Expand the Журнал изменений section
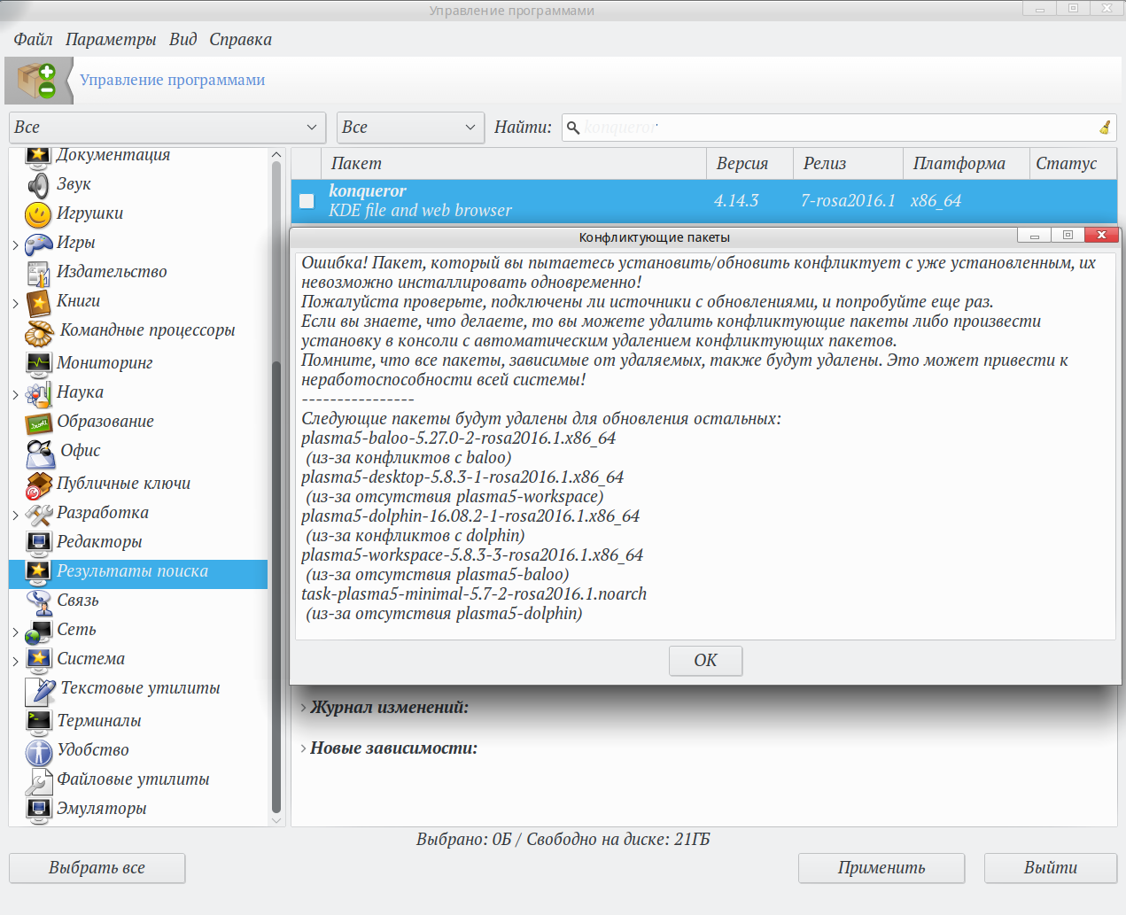The height and width of the screenshot is (915, 1126). (x=304, y=708)
